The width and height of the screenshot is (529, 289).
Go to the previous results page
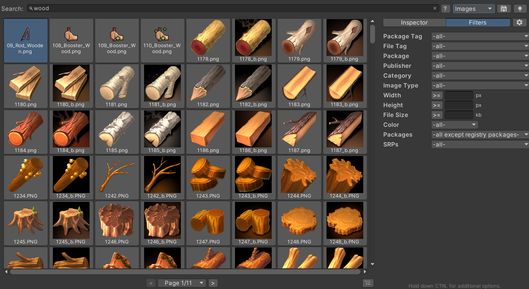(151, 283)
